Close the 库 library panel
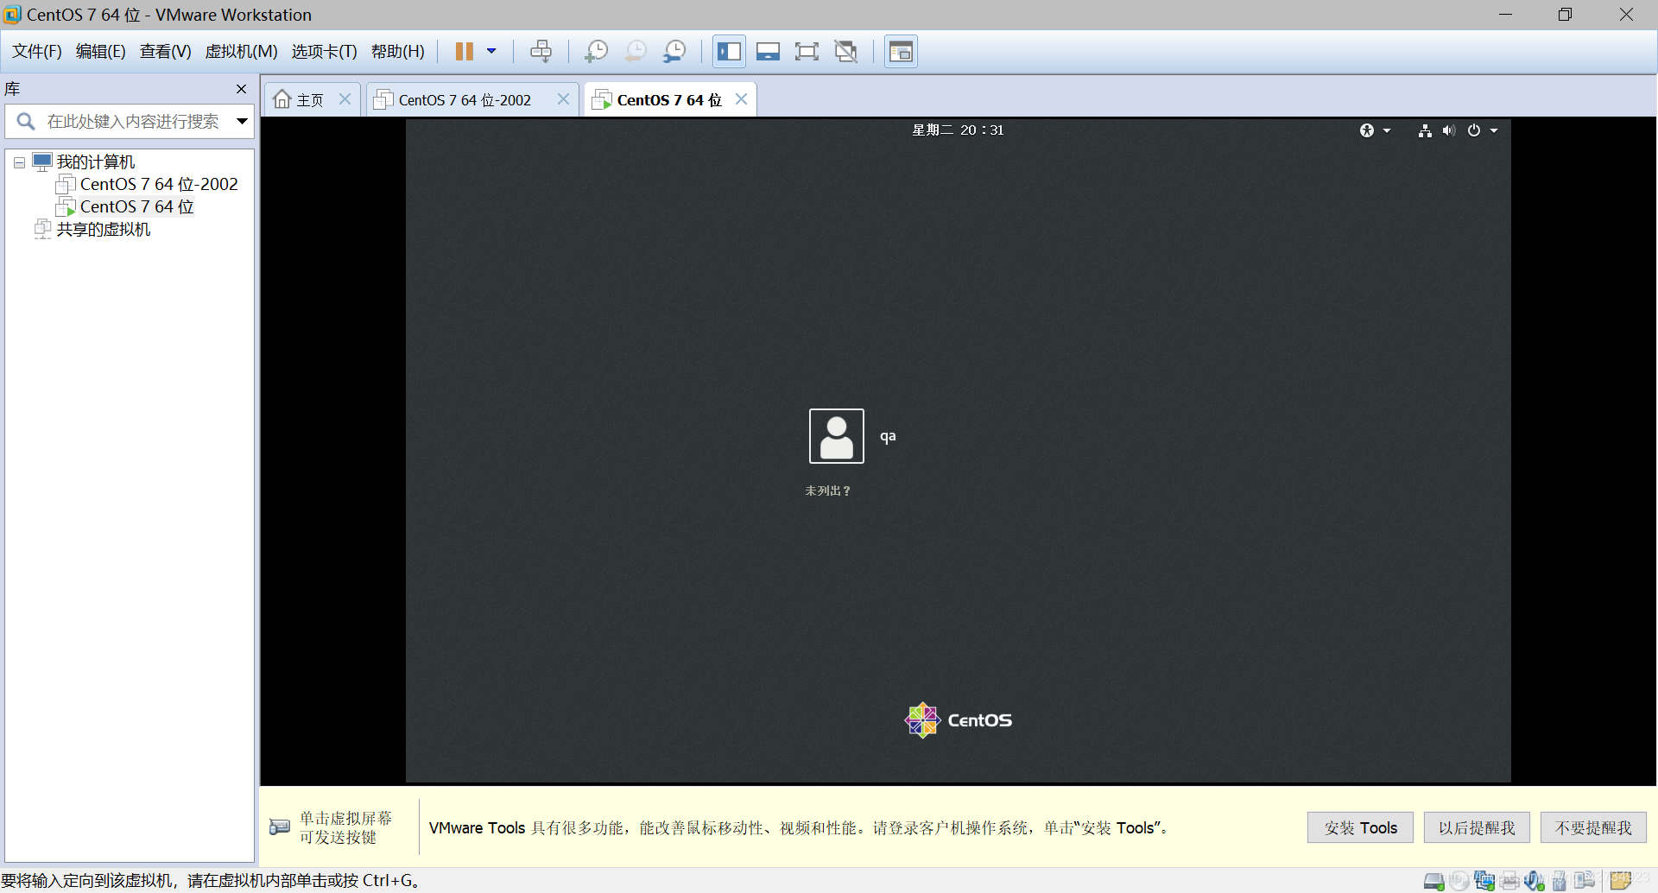This screenshot has height=893, width=1658. pos(242,89)
